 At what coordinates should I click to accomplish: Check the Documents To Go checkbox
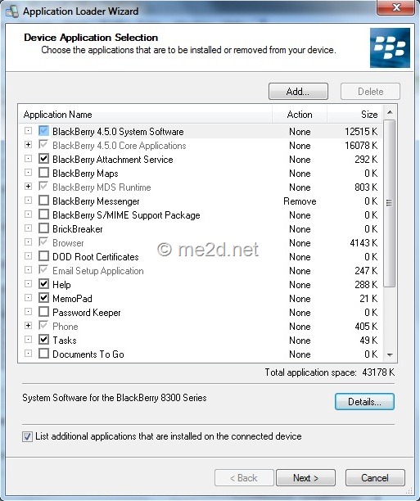[43, 354]
